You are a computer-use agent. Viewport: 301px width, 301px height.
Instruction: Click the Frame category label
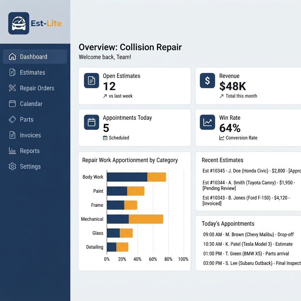coord(97,205)
